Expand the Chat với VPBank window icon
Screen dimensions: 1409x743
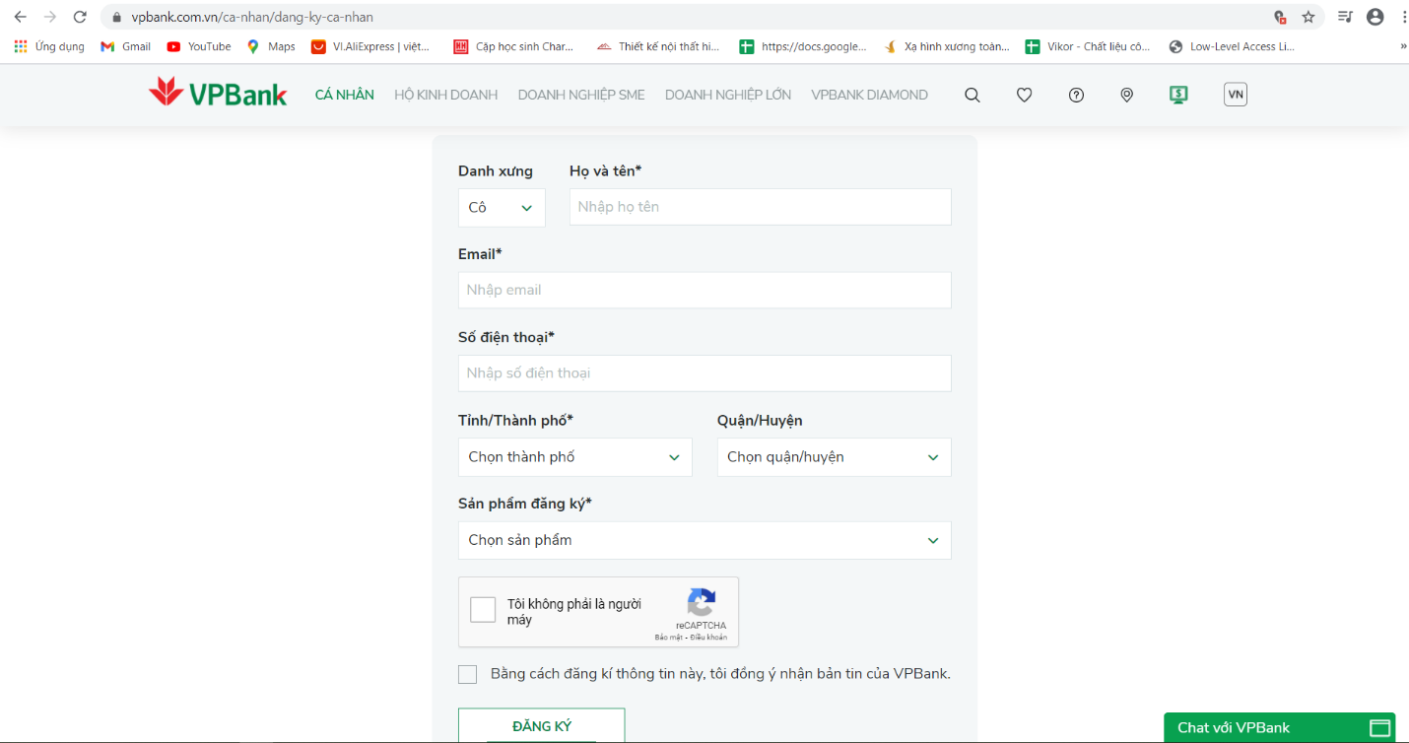1379,728
